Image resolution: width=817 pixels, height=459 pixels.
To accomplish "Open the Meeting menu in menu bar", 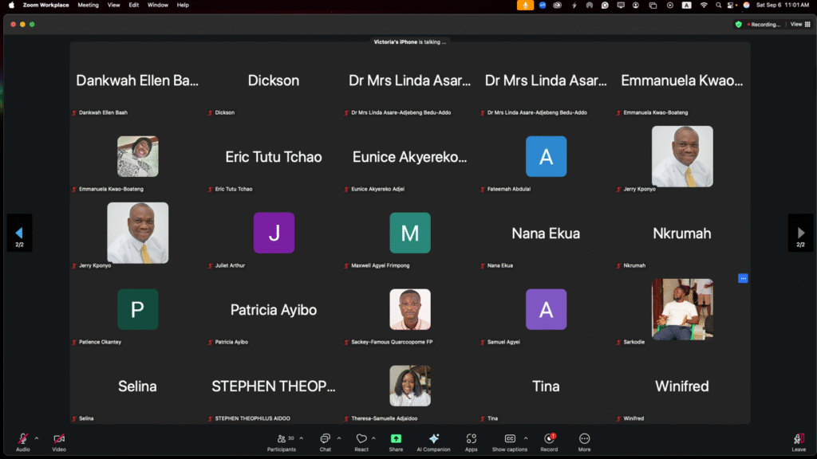I will pyautogui.click(x=88, y=5).
